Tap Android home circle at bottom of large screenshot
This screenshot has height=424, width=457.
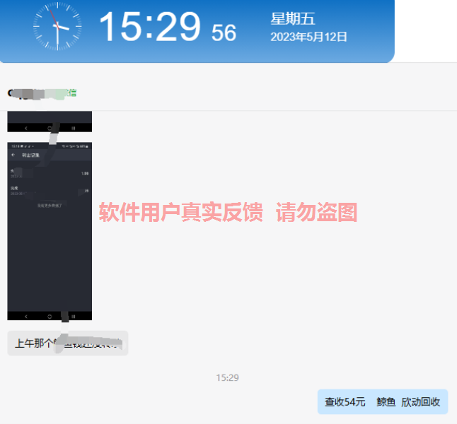click(50, 316)
